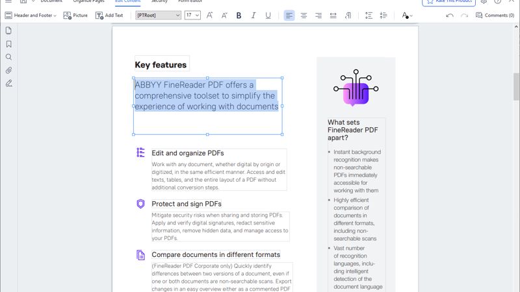Screen dimensions: 520x292
Task: Open the Attachments paperclip panel
Action: pyautogui.click(x=8, y=70)
